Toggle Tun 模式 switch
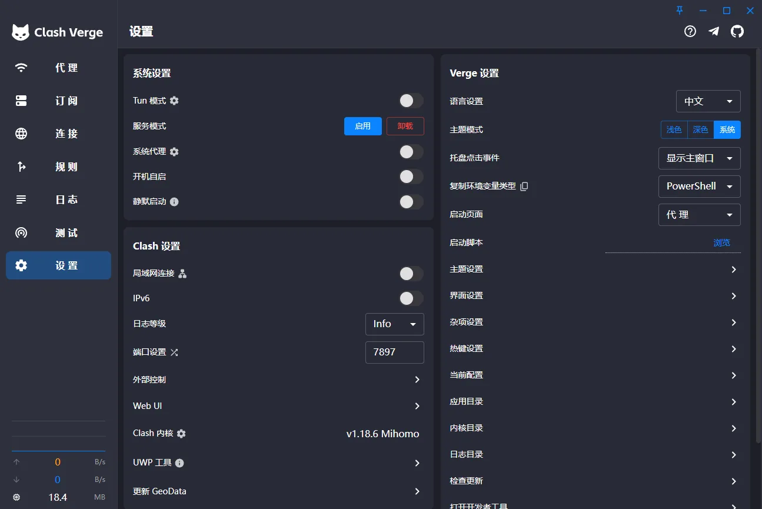The height and width of the screenshot is (509, 762). pyautogui.click(x=411, y=101)
